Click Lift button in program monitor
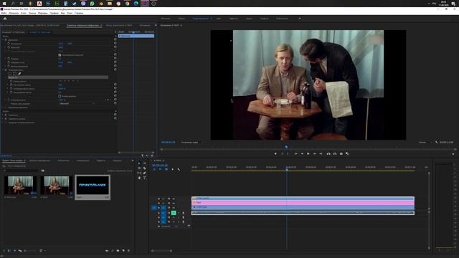This screenshot has width=459, height=258. 328,153
